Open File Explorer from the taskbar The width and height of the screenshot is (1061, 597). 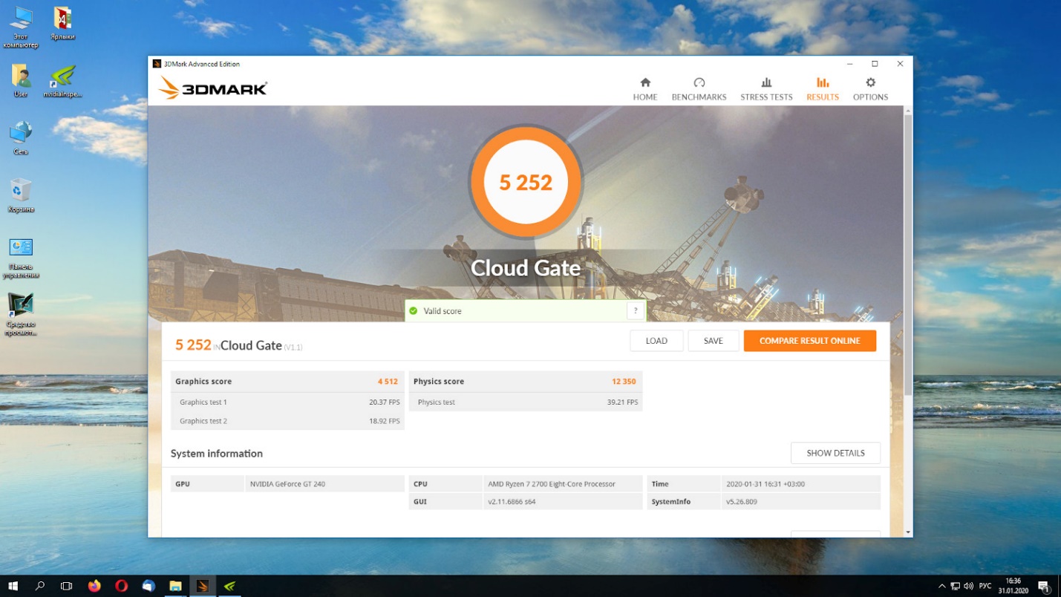[x=175, y=586]
